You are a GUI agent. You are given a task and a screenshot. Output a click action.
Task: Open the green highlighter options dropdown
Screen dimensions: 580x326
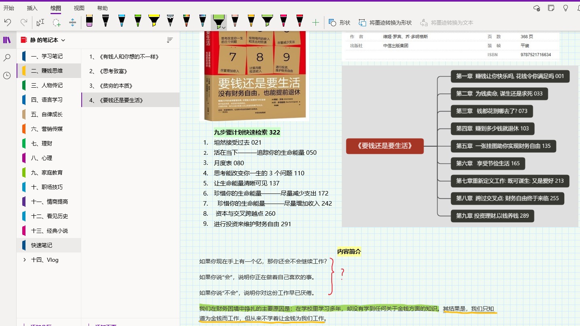pos(224,27)
